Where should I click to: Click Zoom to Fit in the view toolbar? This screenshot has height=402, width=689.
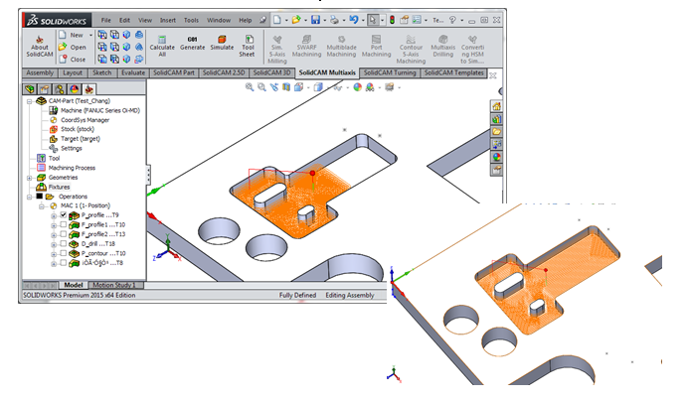coord(250,87)
